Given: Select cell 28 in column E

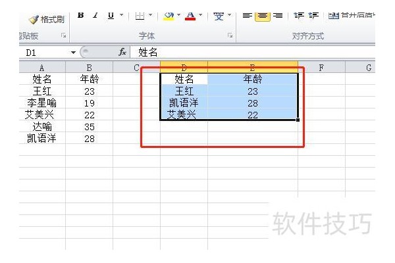Looking at the screenshot, I should click(253, 103).
